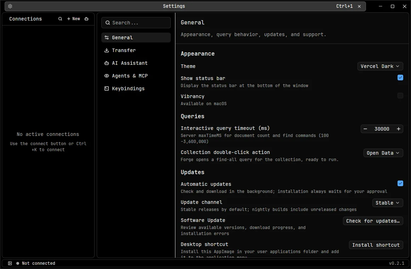411x269 pixels.
Task: Open the Transfer settings section
Action: pyautogui.click(x=136, y=50)
